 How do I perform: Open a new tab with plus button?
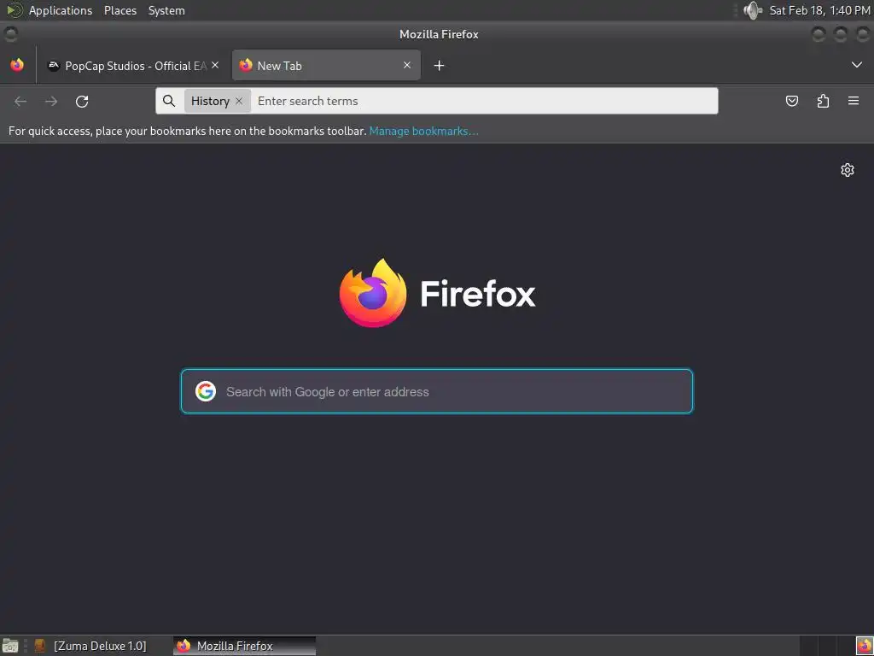440,66
